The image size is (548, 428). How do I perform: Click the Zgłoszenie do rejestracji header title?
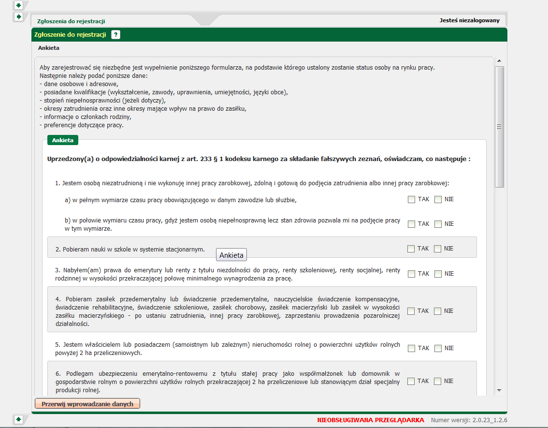70,35
